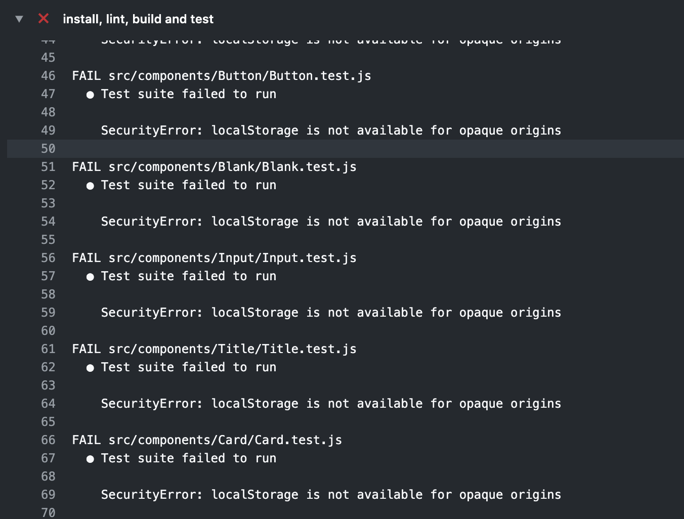Click the bullet icon beside Button test failure
684x519 pixels.
91,94
